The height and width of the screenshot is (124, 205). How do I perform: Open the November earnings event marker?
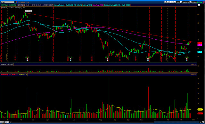coord(148,59)
